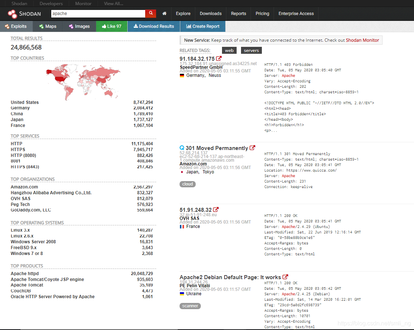Open the Explore menu item
This screenshot has height=330, width=414.
pyautogui.click(x=183, y=14)
